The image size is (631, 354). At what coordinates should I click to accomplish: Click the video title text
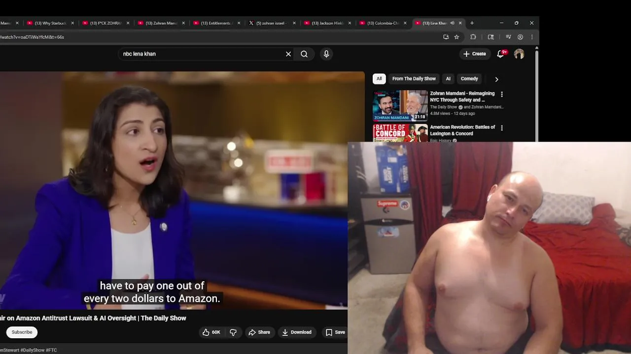[x=93, y=318]
